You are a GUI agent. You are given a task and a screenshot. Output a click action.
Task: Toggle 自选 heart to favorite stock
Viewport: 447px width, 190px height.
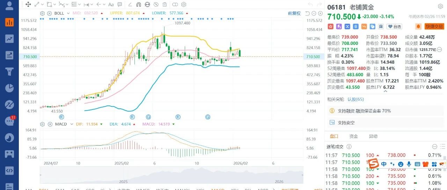tap(395, 26)
